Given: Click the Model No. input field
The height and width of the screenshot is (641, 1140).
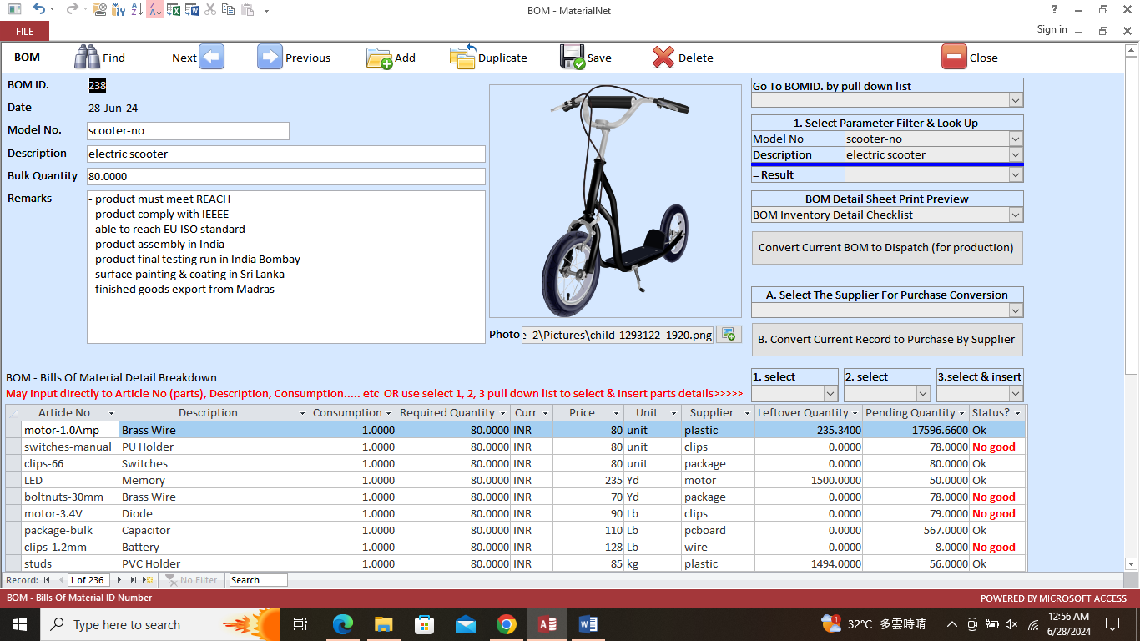Looking at the screenshot, I should point(188,131).
